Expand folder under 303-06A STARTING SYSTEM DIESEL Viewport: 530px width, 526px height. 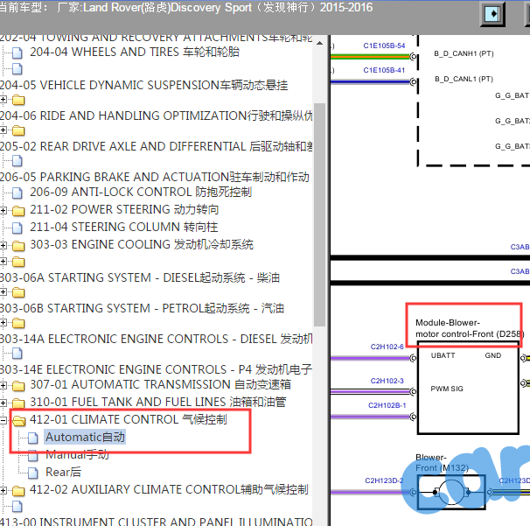pos(3,291)
